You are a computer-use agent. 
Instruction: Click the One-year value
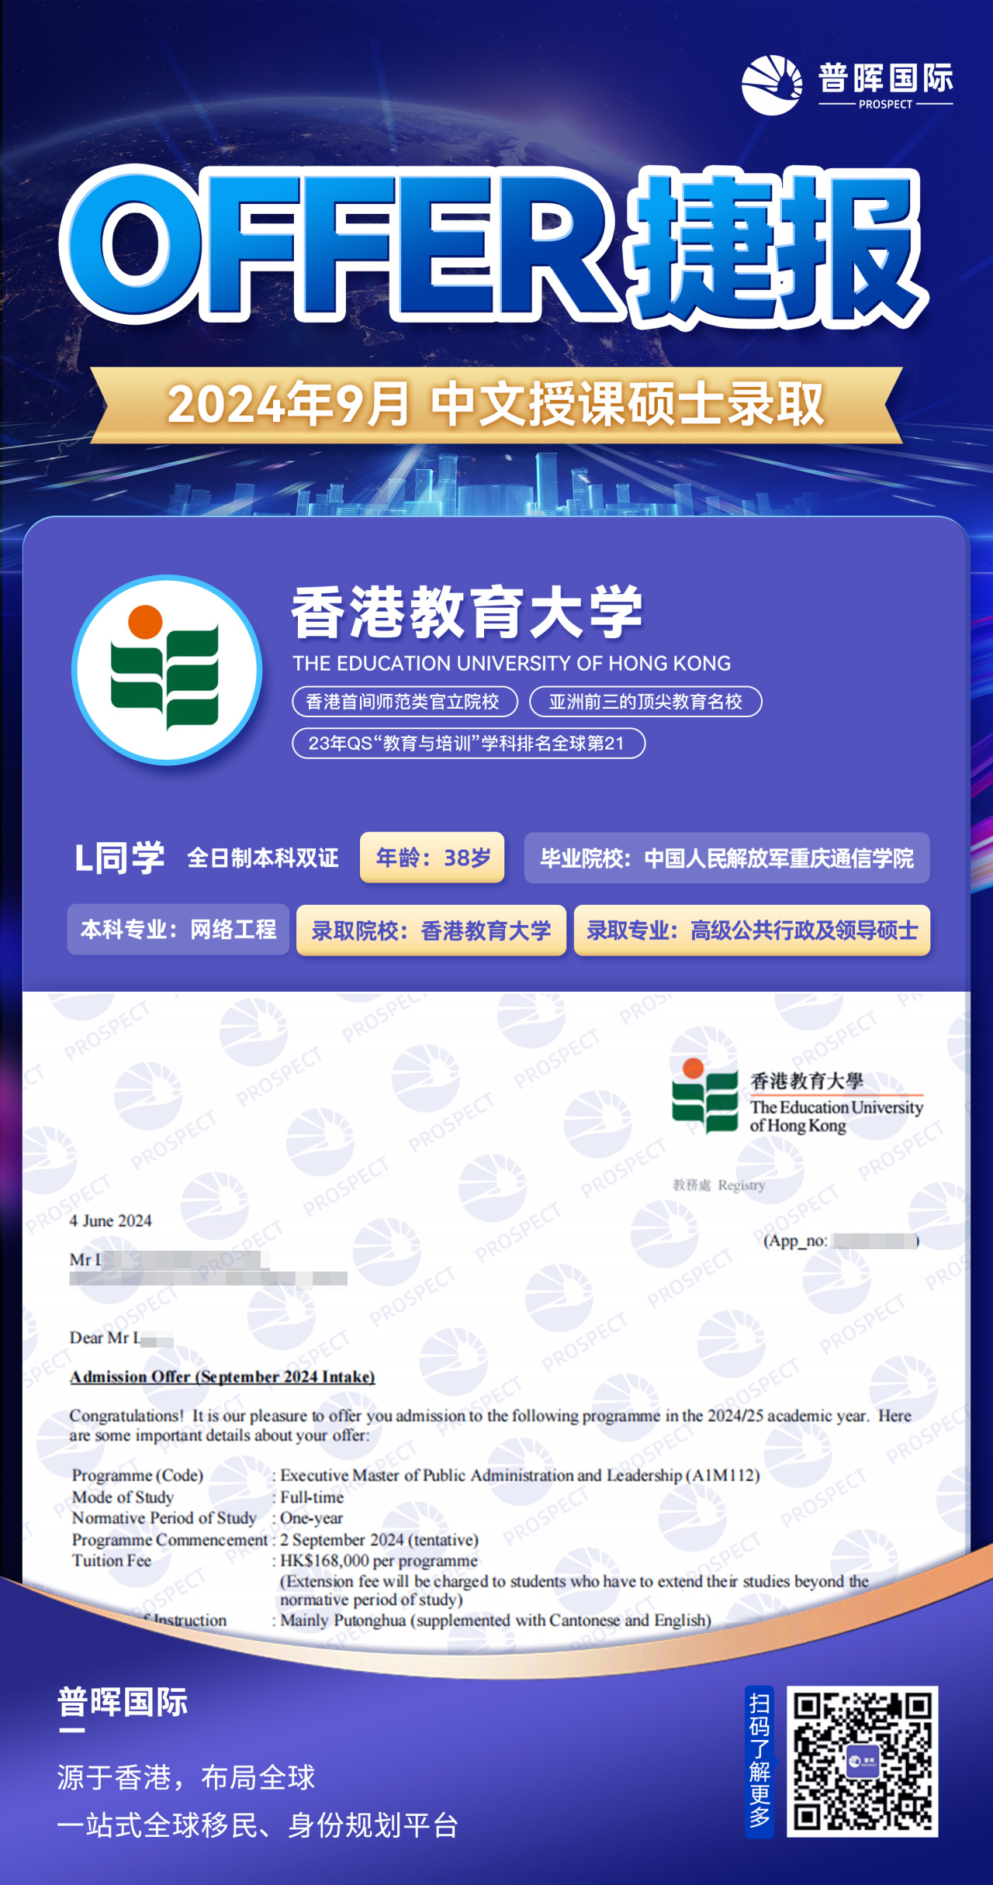tap(311, 1518)
